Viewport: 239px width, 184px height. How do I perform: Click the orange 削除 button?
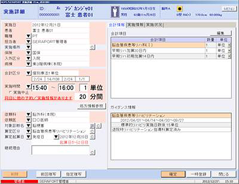[15, 174]
